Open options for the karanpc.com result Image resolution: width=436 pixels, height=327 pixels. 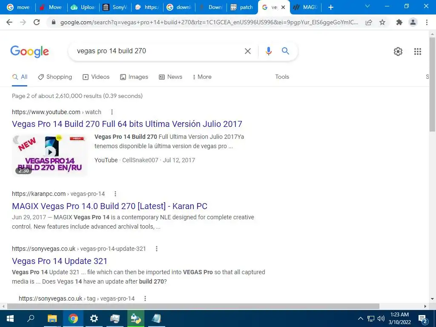(115, 194)
